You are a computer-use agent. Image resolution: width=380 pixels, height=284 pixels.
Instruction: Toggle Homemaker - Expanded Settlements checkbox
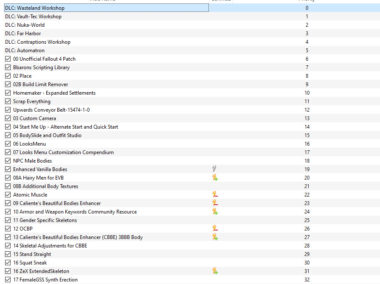[8, 93]
